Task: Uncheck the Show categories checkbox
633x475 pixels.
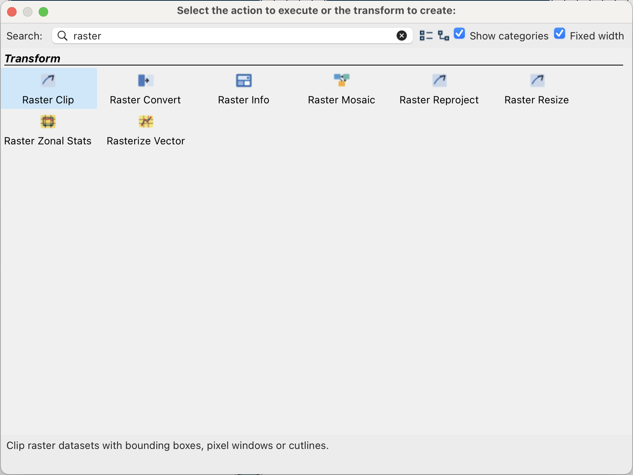Action: tap(459, 34)
